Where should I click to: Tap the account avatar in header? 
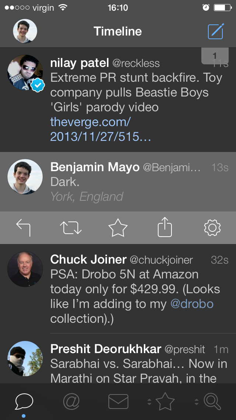click(x=25, y=31)
